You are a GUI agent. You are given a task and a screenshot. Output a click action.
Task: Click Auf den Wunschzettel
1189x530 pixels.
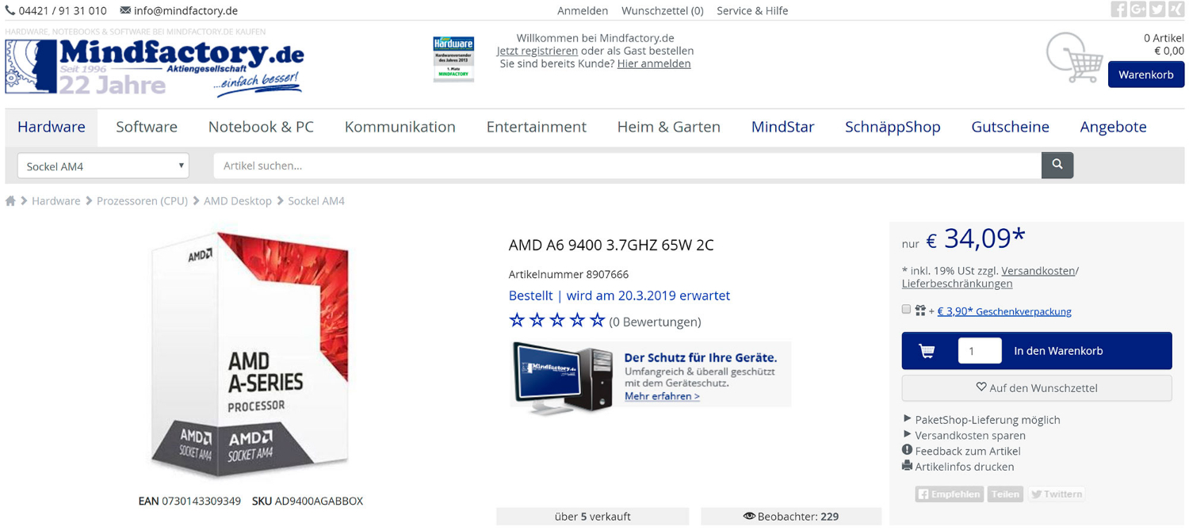click(1037, 388)
